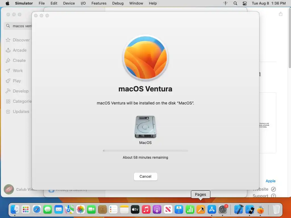Open Mail app in the dock
The height and width of the screenshot is (218, 291).
pos(59,210)
